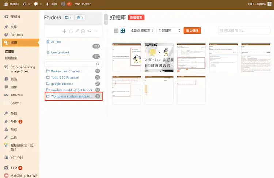
Task: Open the WordPress featured image thumbnail
Action: (x=159, y=58)
